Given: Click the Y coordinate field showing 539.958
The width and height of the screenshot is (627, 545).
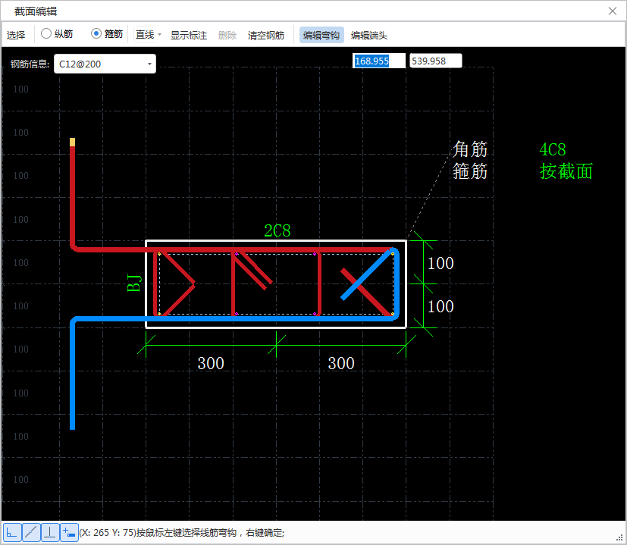Looking at the screenshot, I should click(435, 61).
